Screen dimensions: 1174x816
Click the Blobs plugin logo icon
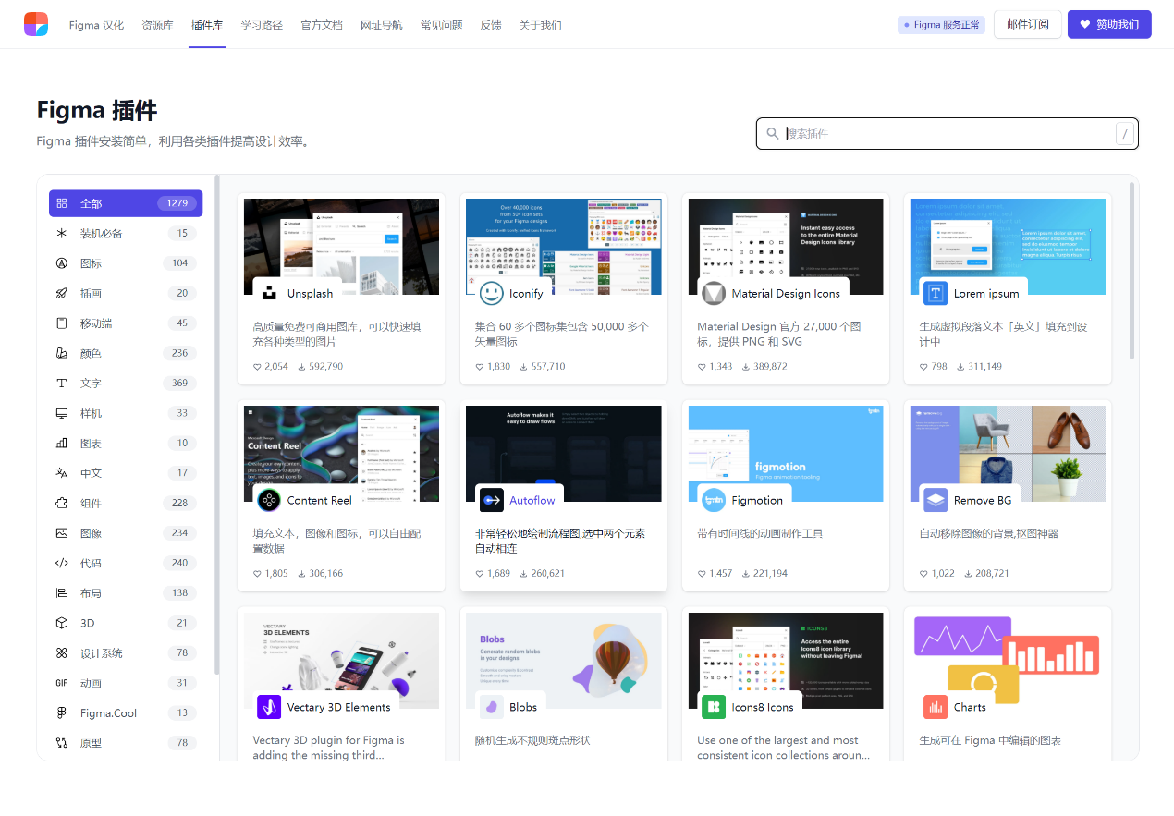click(492, 707)
